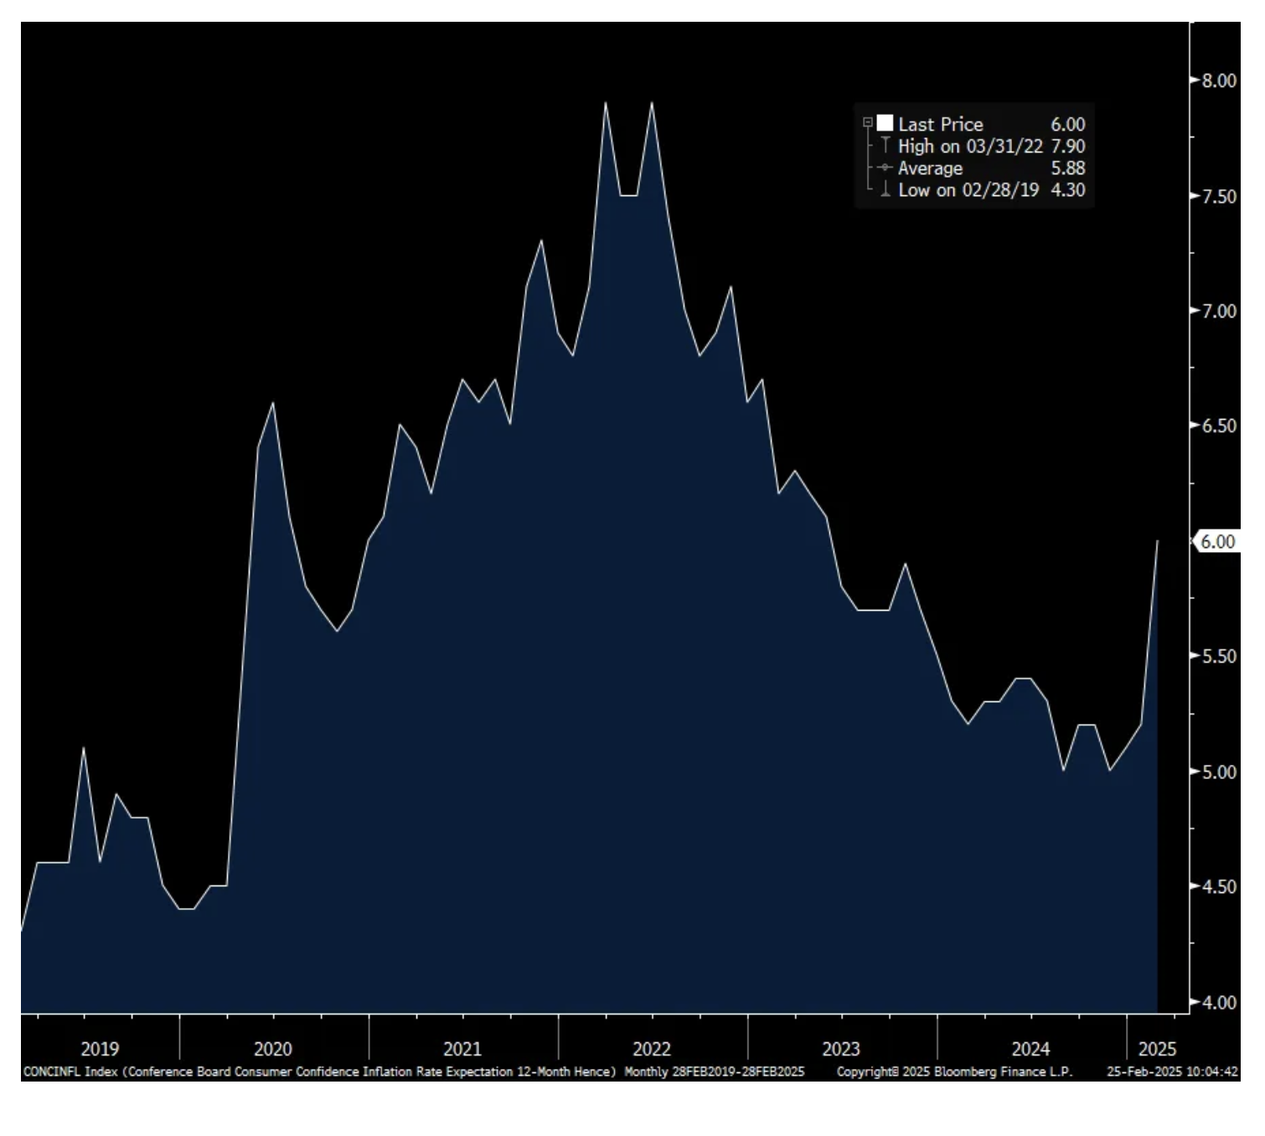Click the High marker icon in legend
The height and width of the screenshot is (1136, 1265).
point(885,146)
